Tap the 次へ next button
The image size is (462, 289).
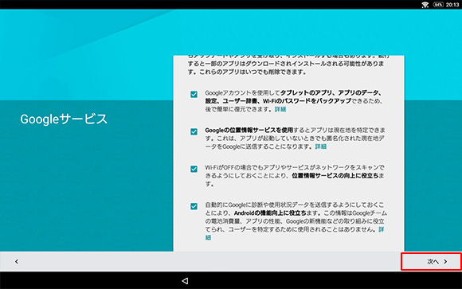pos(431,261)
